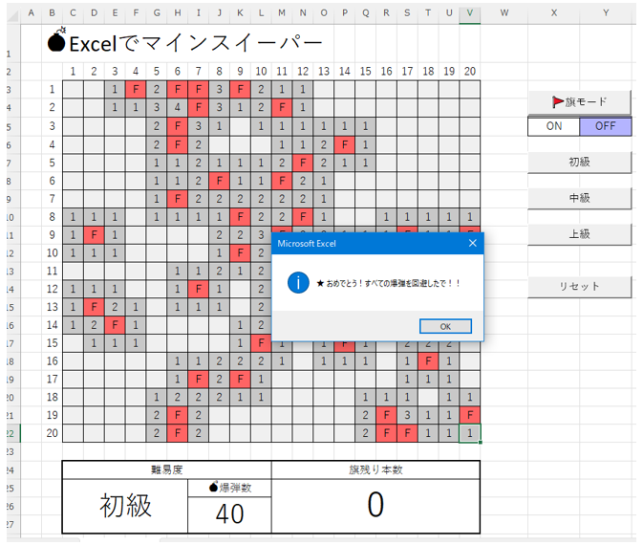Select column header B
The height and width of the screenshot is (545, 643).
[53, 13]
